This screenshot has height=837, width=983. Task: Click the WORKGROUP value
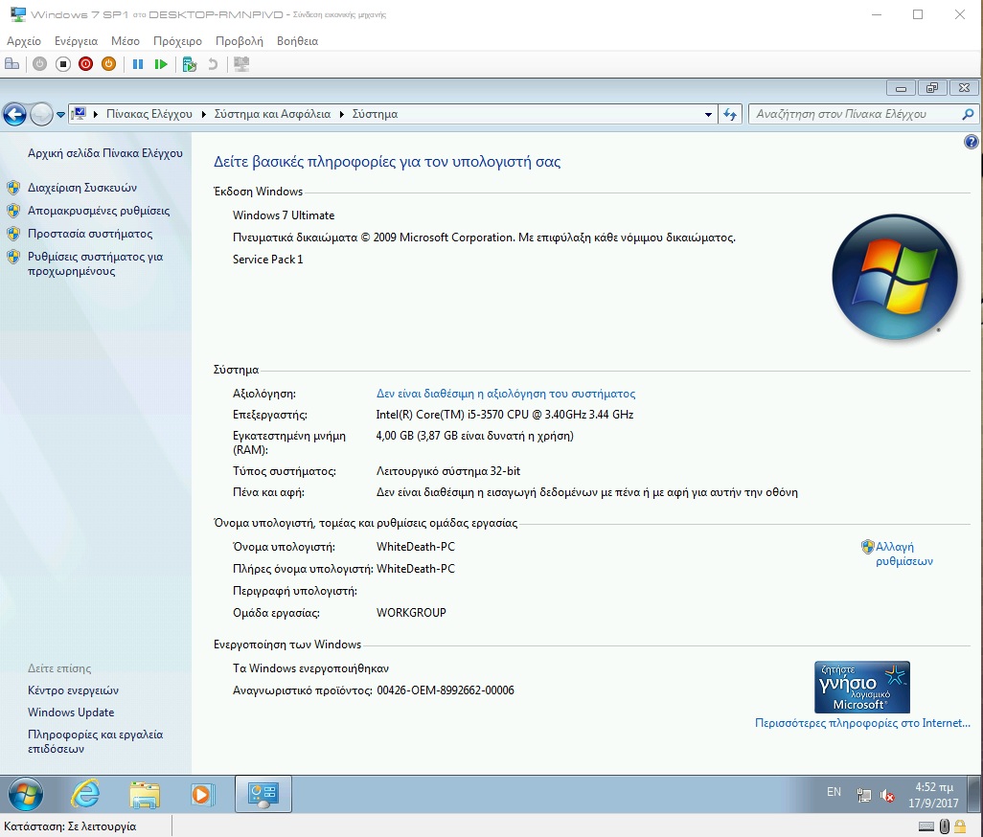tap(411, 613)
